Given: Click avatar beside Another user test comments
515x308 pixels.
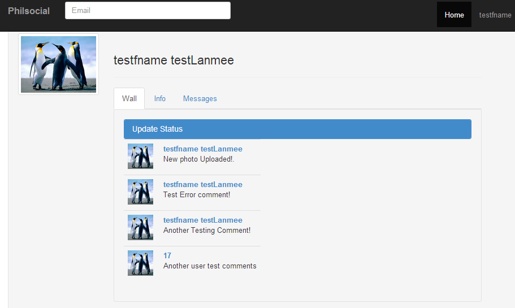Looking at the screenshot, I should (x=140, y=263).
